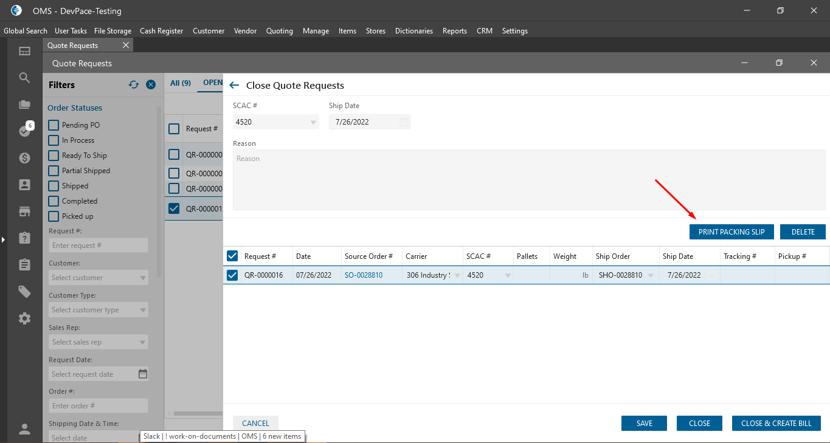Click the back arrow beside Close Quote Requests
This screenshot has height=443, width=830.
coord(234,86)
